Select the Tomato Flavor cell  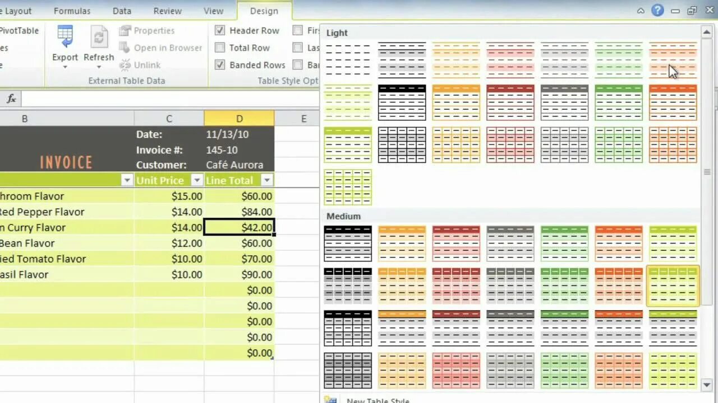click(x=67, y=259)
